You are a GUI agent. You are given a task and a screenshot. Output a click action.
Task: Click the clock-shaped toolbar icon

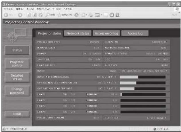[x=112, y=15]
